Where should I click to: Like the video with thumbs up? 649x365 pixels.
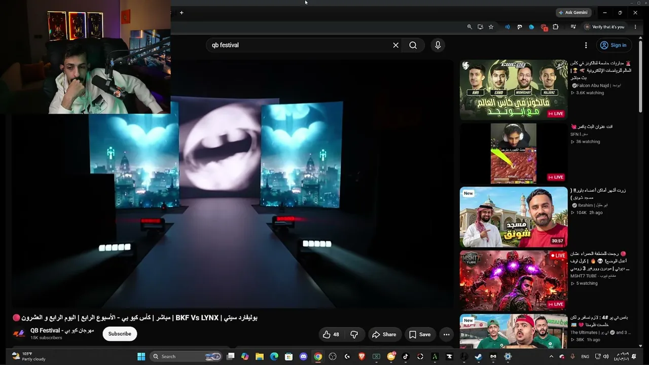pyautogui.click(x=331, y=335)
